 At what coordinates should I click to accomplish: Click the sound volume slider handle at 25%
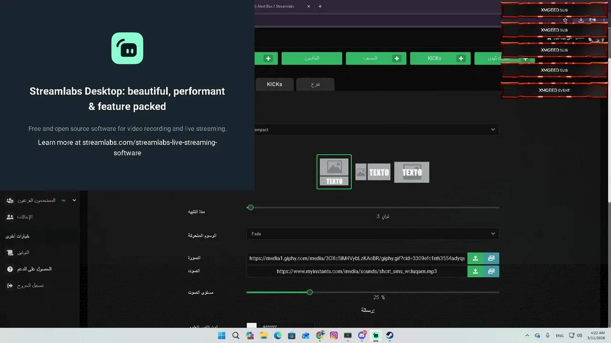[x=310, y=292]
